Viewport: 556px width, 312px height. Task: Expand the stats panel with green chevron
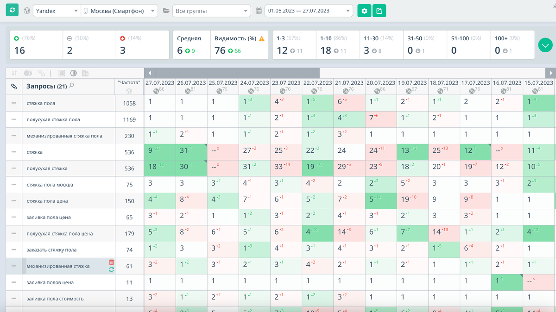coord(545,45)
